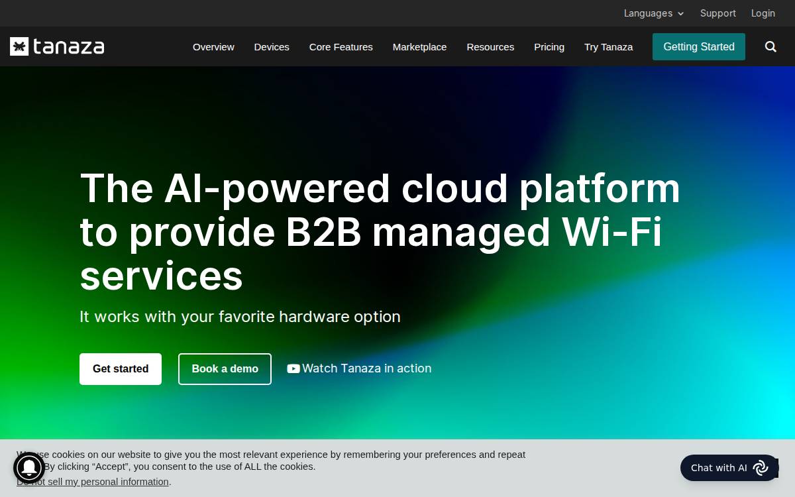
Task: Open the Overview menu
Action: tap(213, 47)
